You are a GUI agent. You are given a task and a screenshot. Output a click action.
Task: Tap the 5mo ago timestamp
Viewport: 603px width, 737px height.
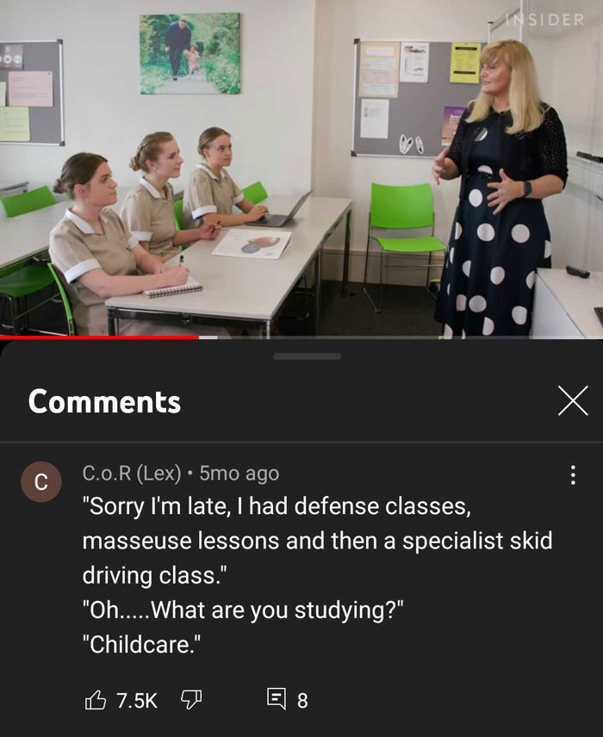coord(239,474)
